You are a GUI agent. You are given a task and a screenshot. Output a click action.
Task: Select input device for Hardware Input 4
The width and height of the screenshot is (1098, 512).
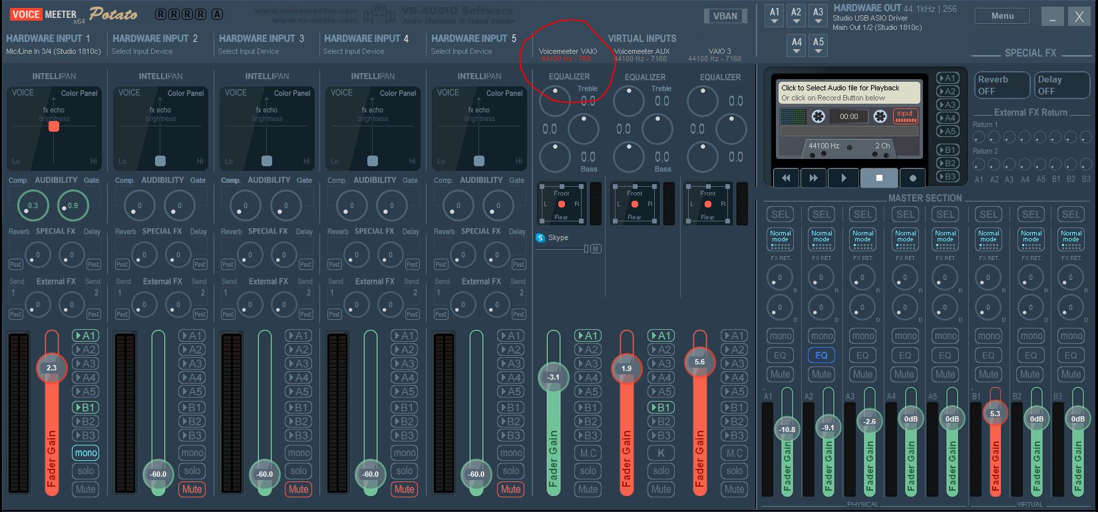pos(353,51)
